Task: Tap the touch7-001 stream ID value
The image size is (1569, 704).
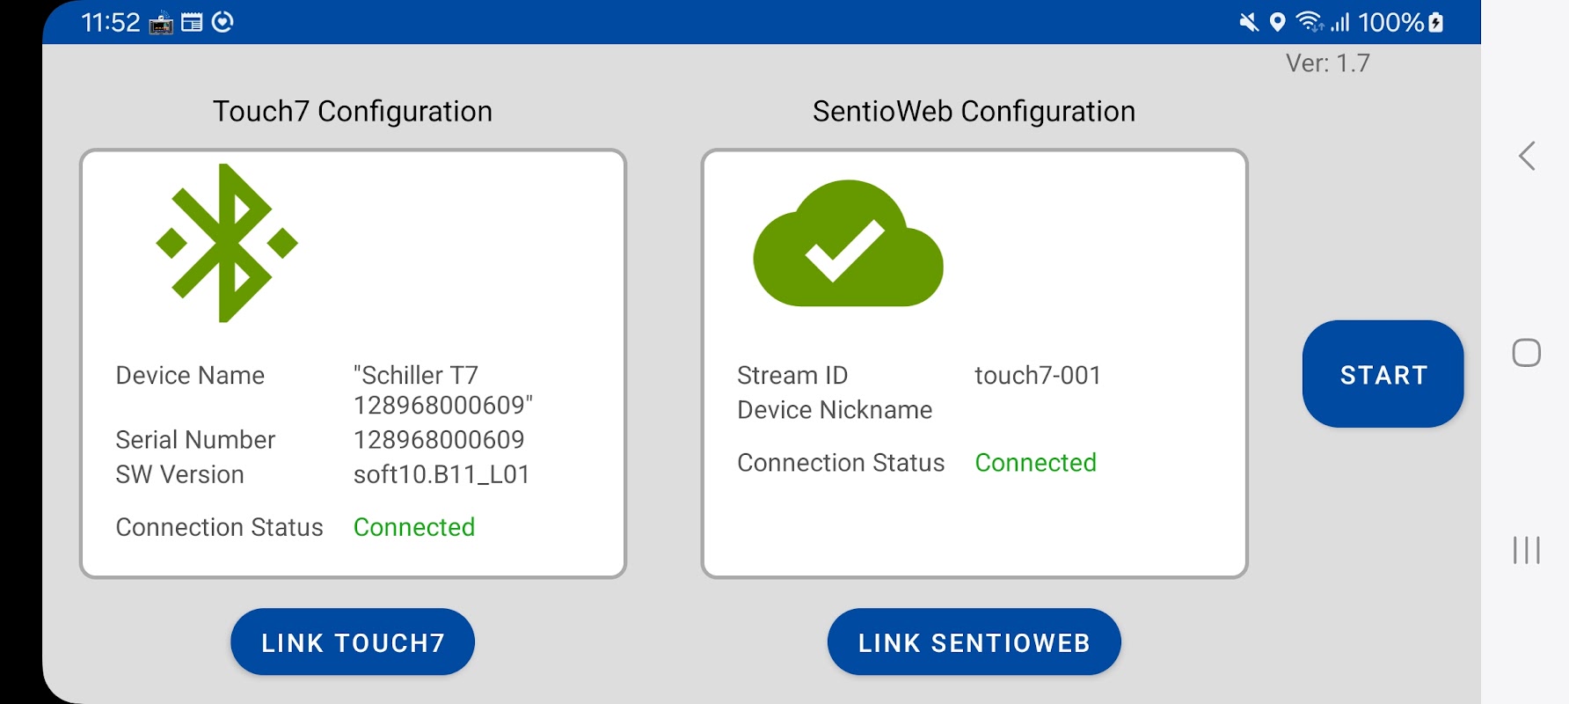Action: [x=1038, y=376]
